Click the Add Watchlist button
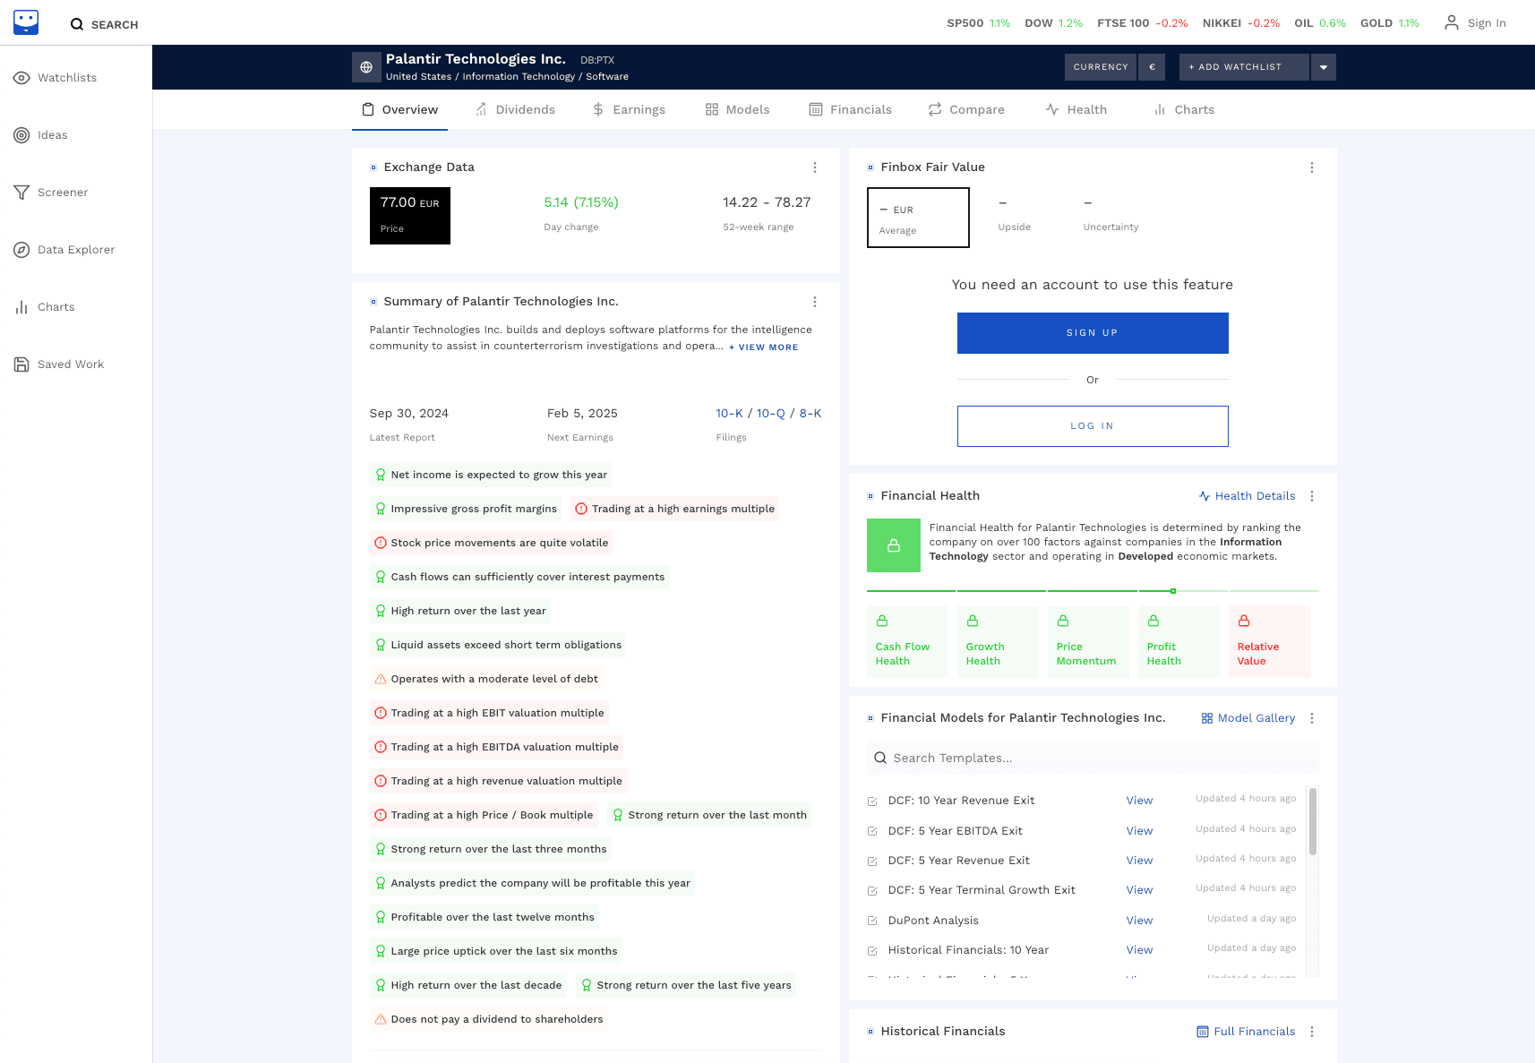The width and height of the screenshot is (1535, 1063). (1245, 67)
